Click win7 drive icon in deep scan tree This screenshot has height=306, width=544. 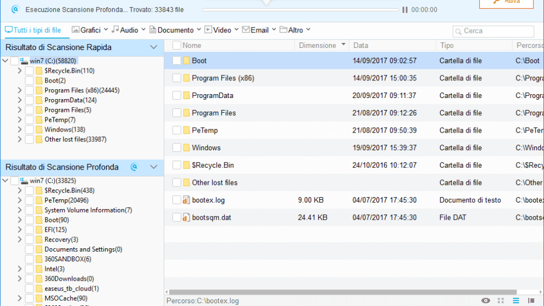click(x=24, y=181)
